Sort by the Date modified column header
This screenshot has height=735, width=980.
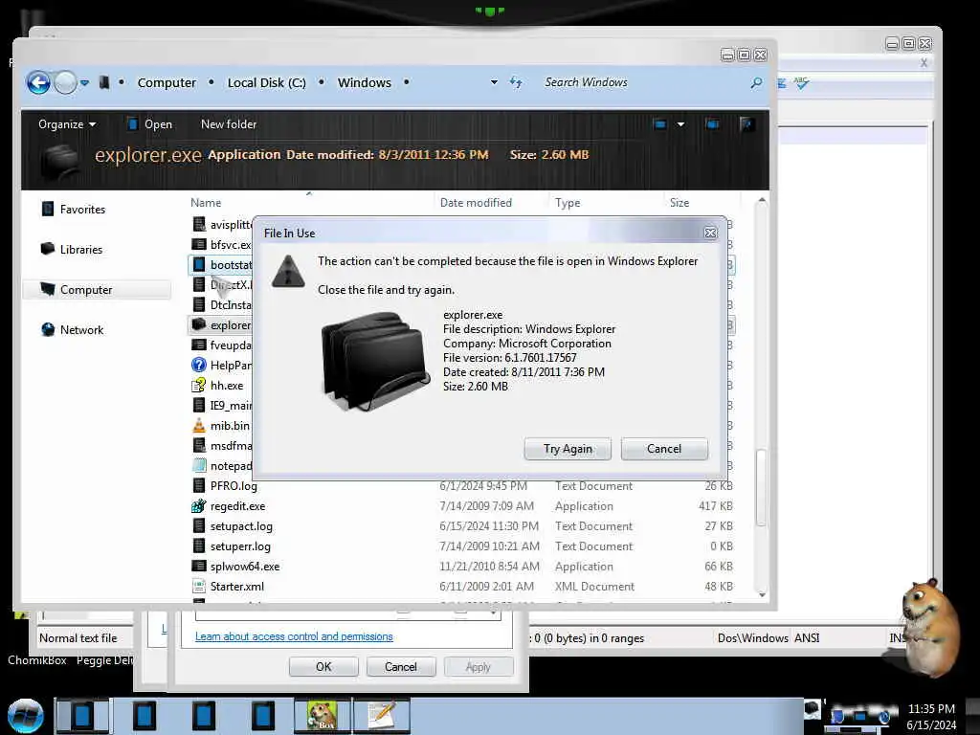[x=476, y=203]
